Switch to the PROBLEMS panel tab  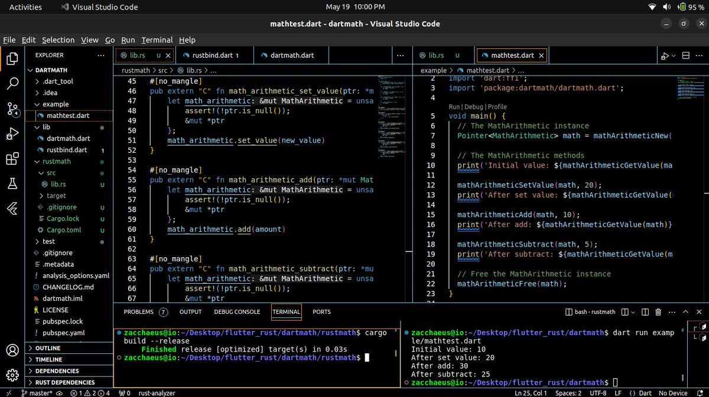[x=145, y=311]
